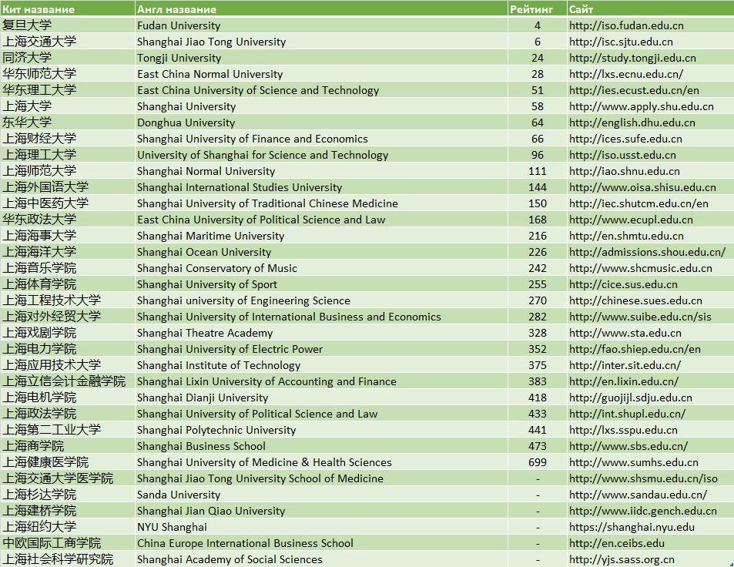734x567 pixels.
Task: Open the link http://www.sandau.edu.cn/
Action: pyautogui.click(x=638, y=495)
